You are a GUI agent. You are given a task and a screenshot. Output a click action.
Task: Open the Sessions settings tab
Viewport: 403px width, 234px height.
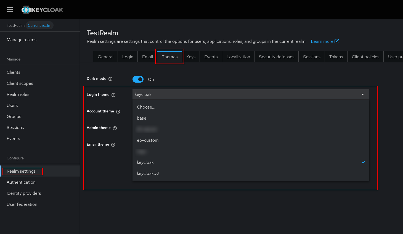point(312,57)
